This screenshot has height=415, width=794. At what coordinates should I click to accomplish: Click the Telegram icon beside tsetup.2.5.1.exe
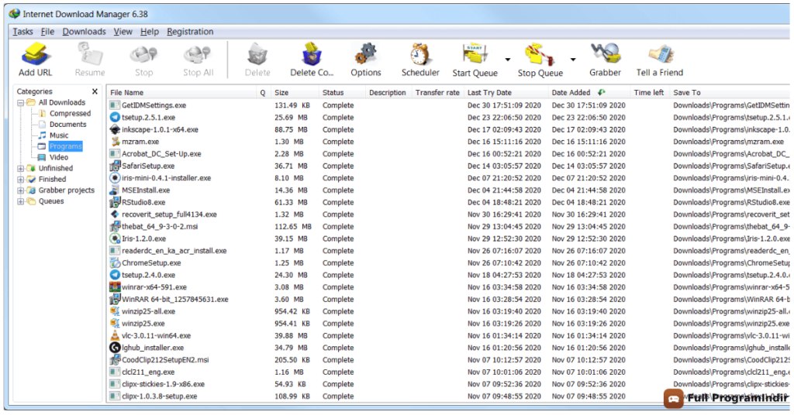point(115,117)
